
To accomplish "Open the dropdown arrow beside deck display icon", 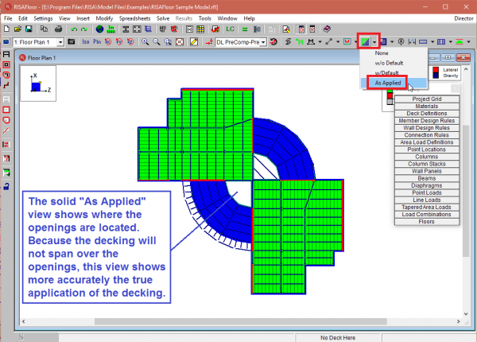I will 375,41.
